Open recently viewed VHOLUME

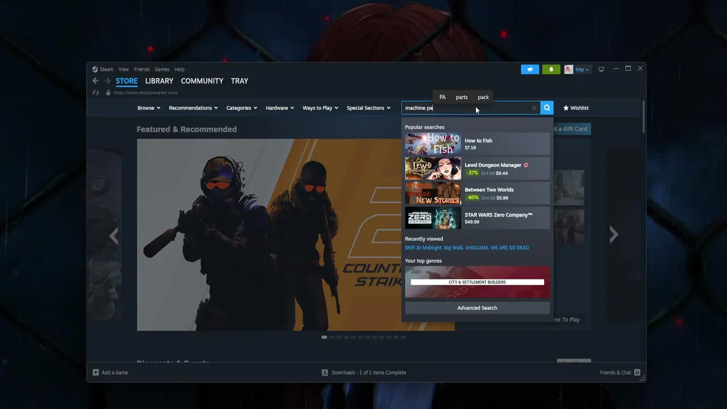(x=477, y=248)
